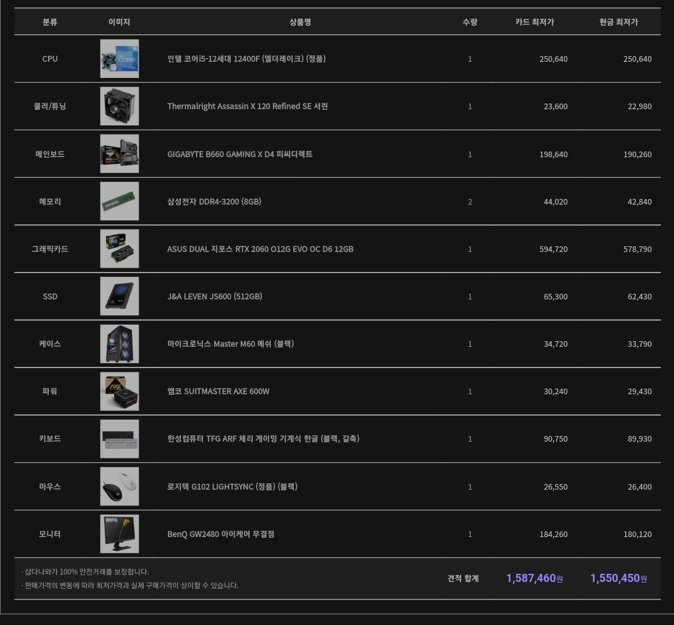Click product name 인텔 코어i5-12세대 12400F
The height and width of the screenshot is (625, 674).
(247, 59)
